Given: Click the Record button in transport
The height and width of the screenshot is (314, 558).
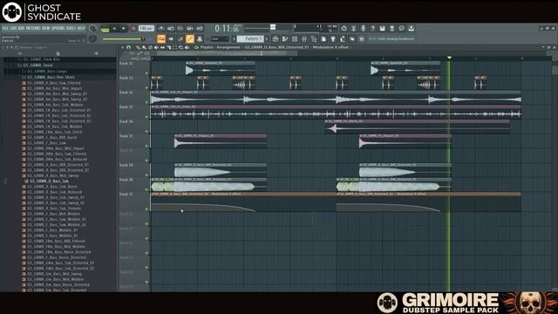Looking at the screenshot, I should pos(133,29).
